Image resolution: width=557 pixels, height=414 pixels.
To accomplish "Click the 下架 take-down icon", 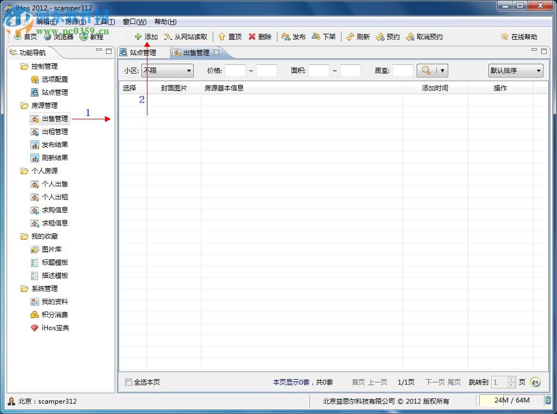I will click(324, 36).
